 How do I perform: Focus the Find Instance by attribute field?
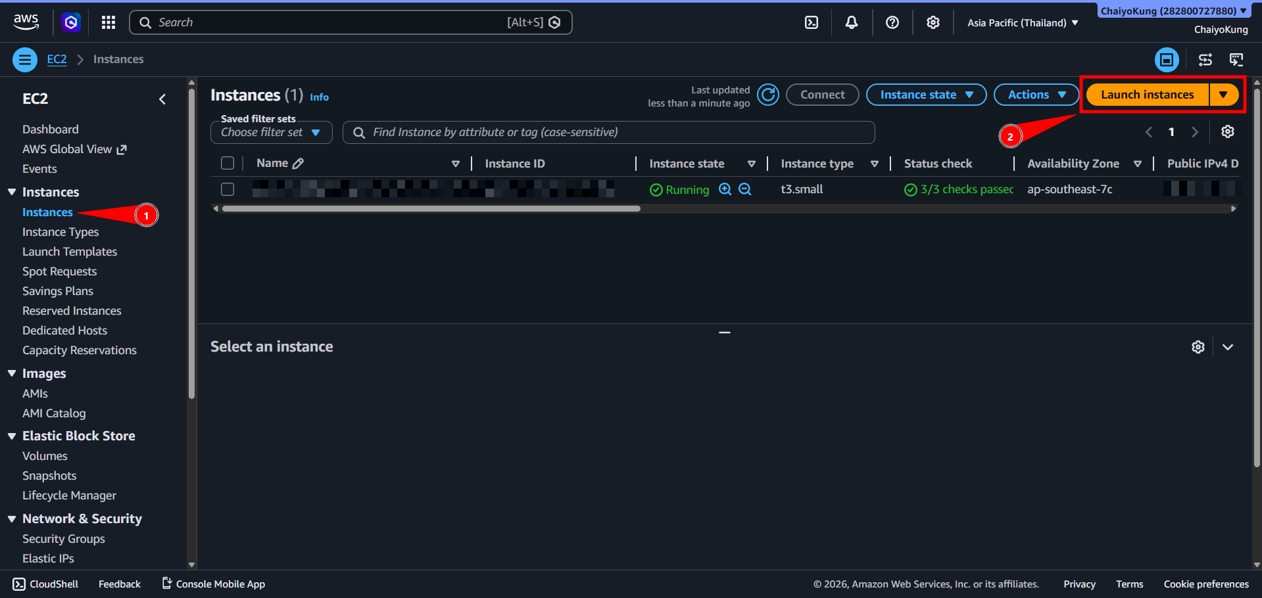pyautogui.click(x=609, y=132)
